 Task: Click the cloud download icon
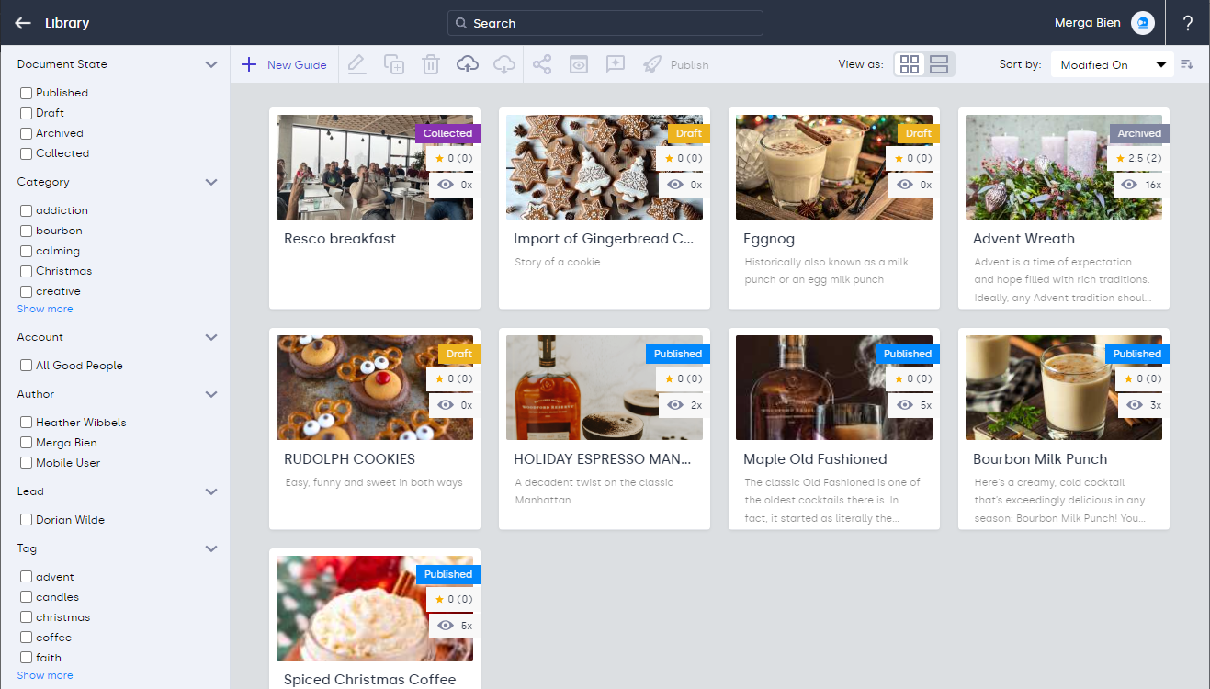coord(504,64)
